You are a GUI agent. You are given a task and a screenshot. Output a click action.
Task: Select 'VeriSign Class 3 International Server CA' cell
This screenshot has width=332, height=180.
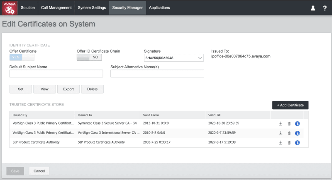[x=108, y=132]
